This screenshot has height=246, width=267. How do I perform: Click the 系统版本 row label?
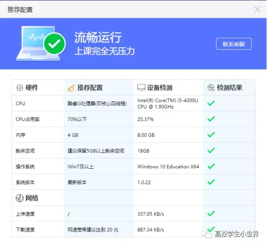[25, 182]
